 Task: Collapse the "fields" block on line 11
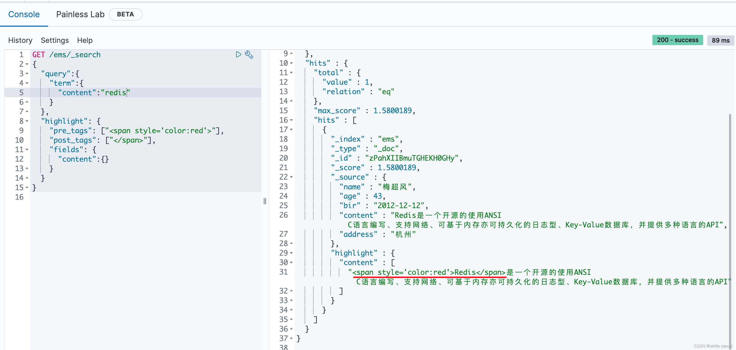pos(27,150)
